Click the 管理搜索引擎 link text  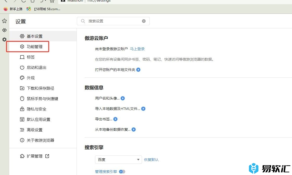click(106, 171)
